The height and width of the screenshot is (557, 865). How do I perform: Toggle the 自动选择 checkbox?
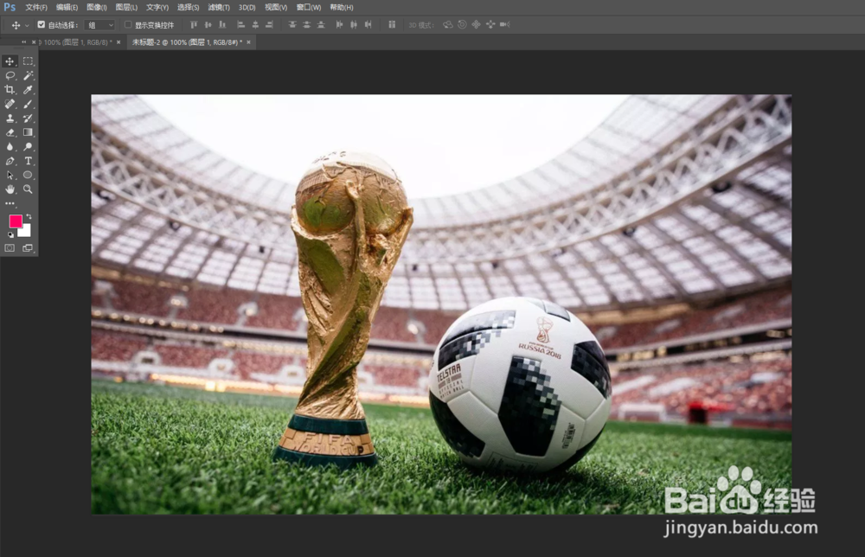[42, 24]
